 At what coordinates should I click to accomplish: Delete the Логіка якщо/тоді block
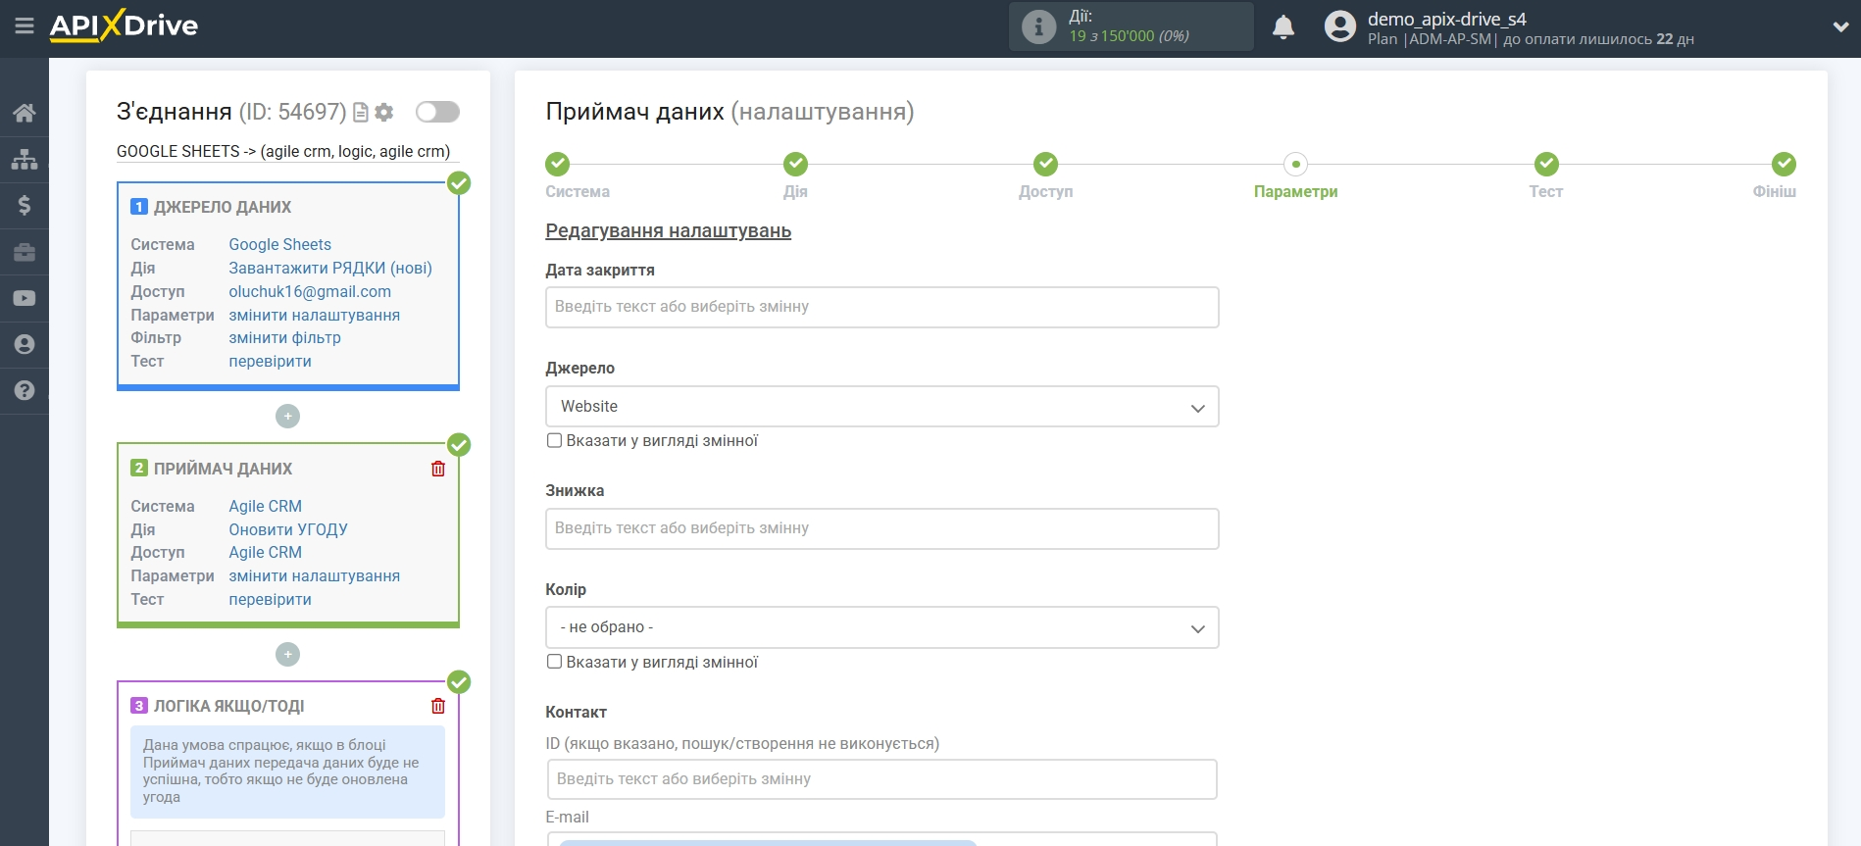click(438, 706)
